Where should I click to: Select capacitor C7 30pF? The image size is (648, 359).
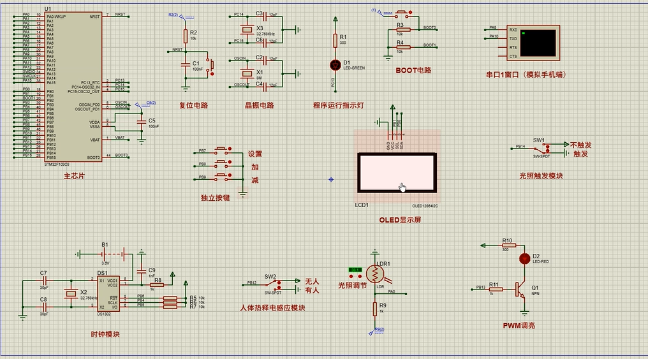point(45,281)
